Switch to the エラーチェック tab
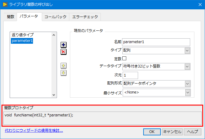The image size is (205, 139). (85, 17)
